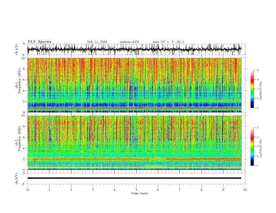Click the ch.1 spectrogram plot area
The height and width of the screenshot is (213, 276).
coord(134,85)
